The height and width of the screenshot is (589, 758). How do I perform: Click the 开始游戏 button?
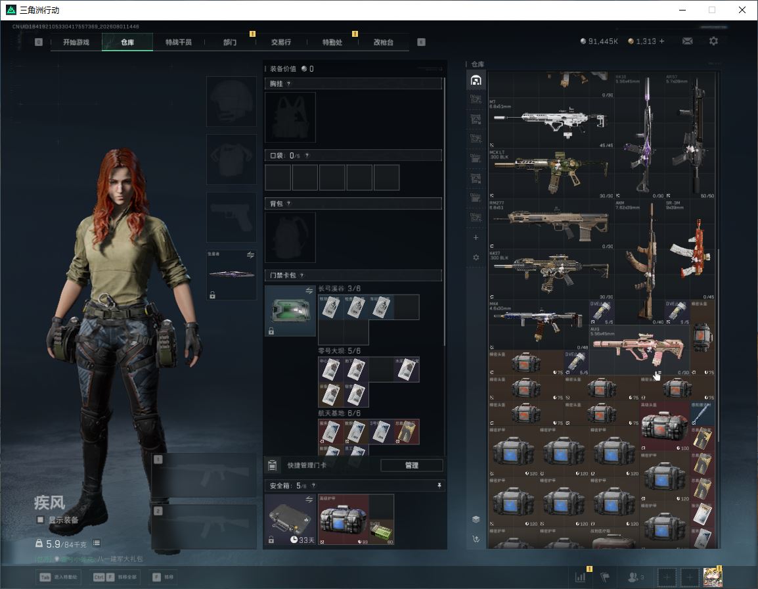76,42
